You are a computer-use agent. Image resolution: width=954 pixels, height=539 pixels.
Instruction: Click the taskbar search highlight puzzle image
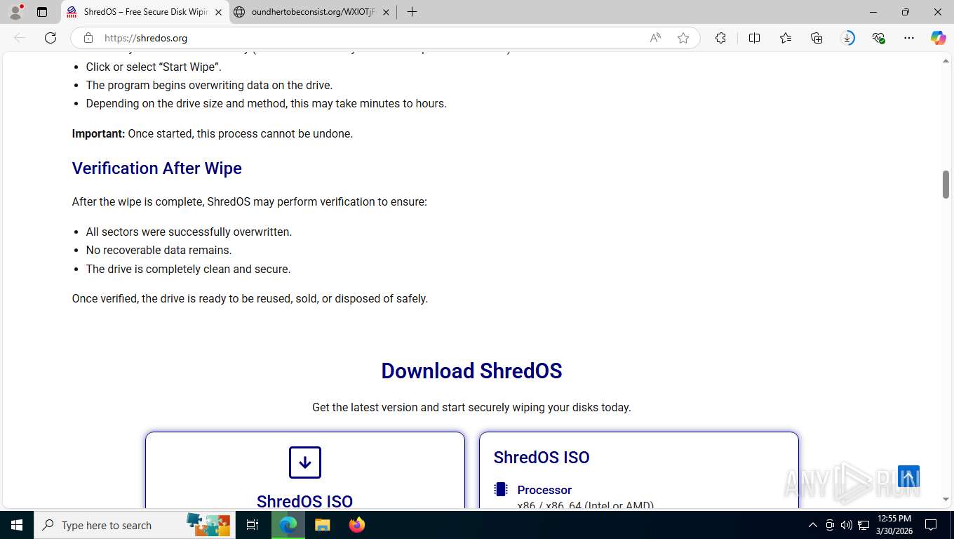pos(208,525)
